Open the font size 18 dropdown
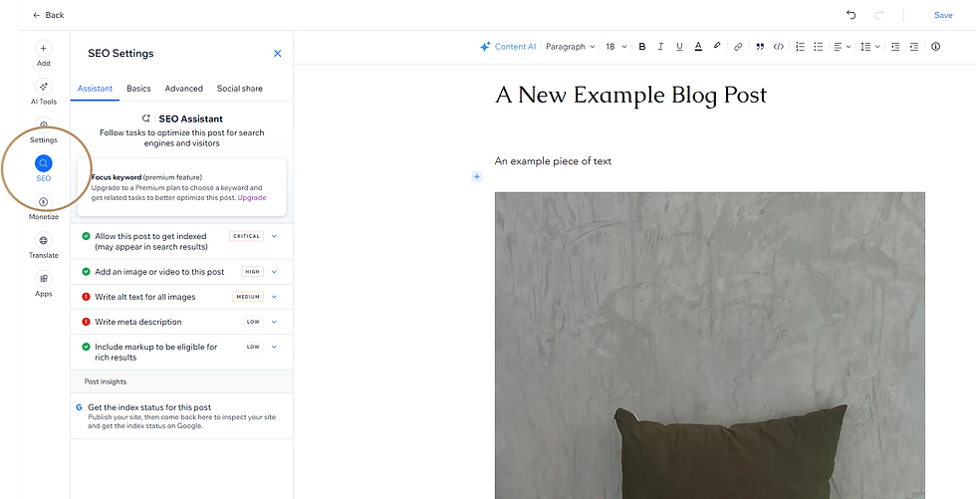The image size is (976, 499). pyautogui.click(x=616, y=47)
